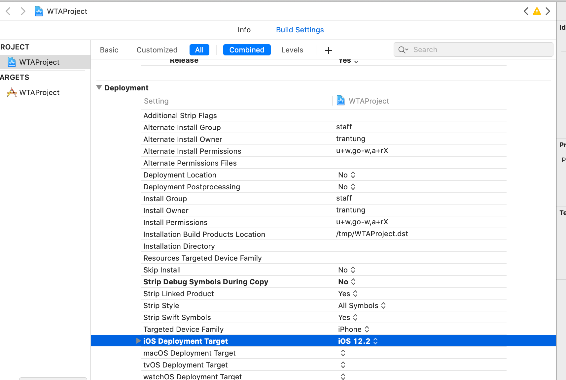Go back with the left navigation arrow
The height and width of the screenshot is (380, 566).
pos(9,11)
